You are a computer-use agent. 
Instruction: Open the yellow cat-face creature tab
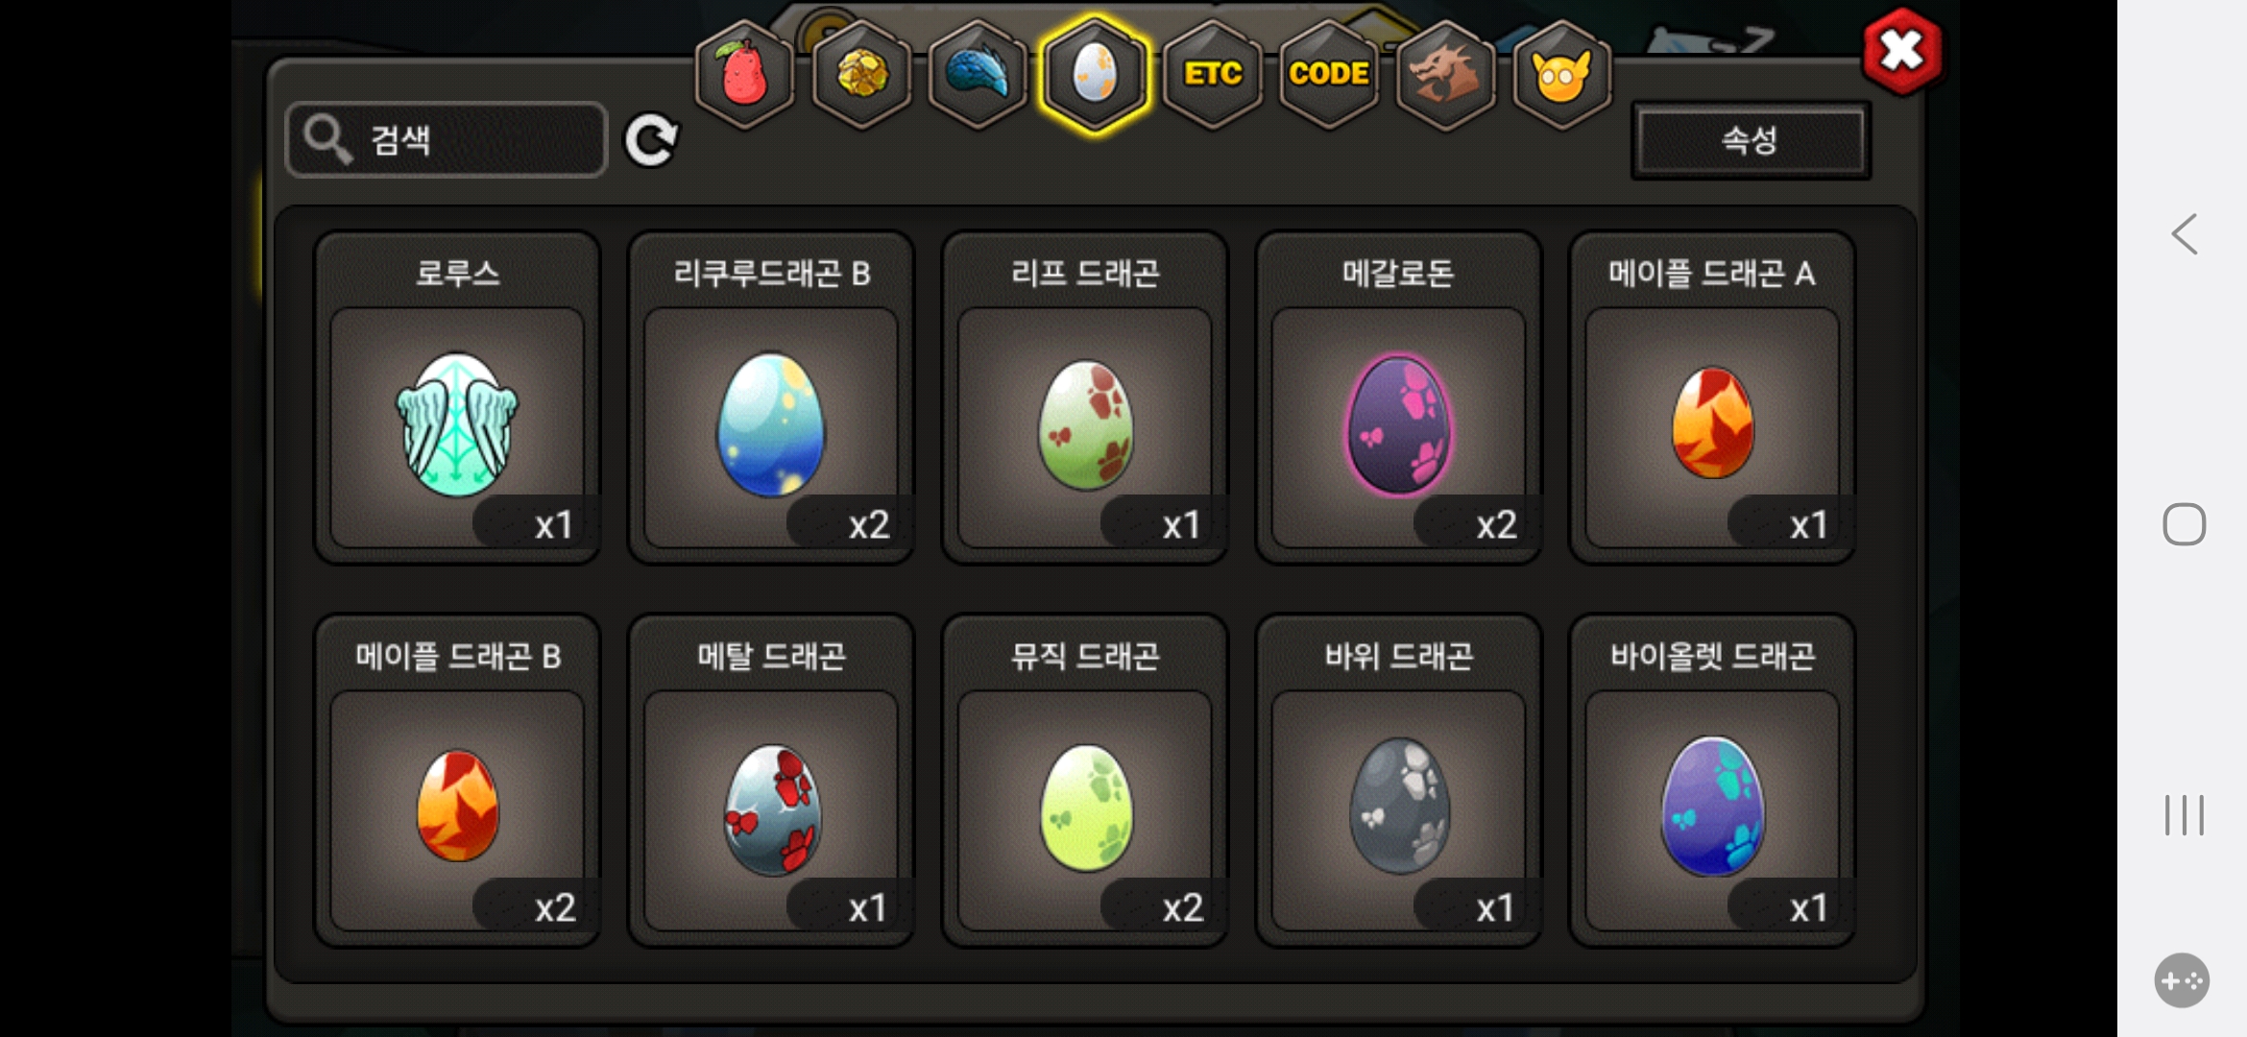click(1562, 74)
